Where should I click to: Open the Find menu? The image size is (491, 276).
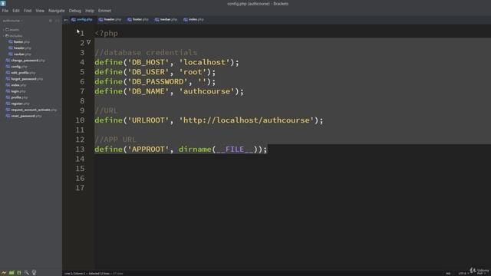[x=28, y=11]
